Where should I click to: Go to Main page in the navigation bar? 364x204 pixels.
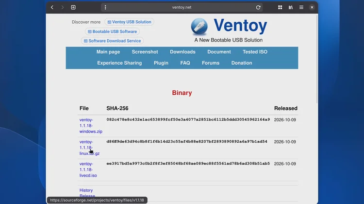click(108, 52)
